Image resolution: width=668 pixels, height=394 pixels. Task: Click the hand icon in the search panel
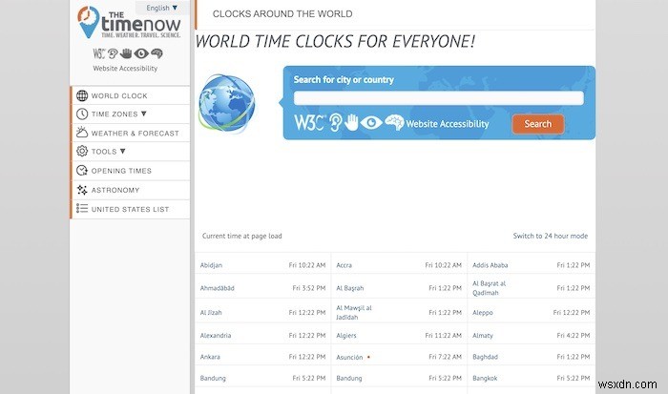(351, 122)
